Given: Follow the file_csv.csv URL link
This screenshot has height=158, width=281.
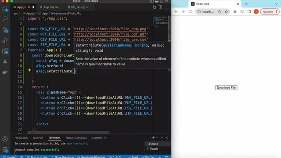Looking at the screenshot, I should click(x=110, y=39).
